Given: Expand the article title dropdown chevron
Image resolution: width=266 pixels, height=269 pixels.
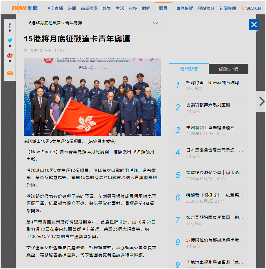Looking at the screenshot, I should [155, 23].
